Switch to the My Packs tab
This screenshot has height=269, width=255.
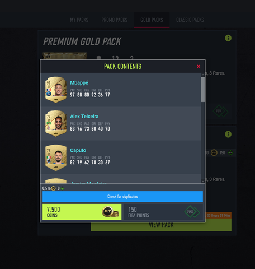point(79,20)
